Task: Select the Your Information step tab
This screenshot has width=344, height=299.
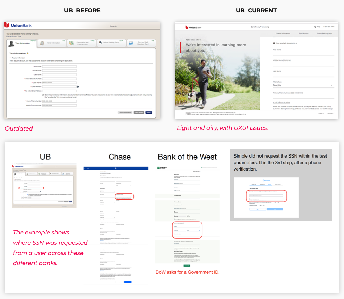Action: click(22, 43)
